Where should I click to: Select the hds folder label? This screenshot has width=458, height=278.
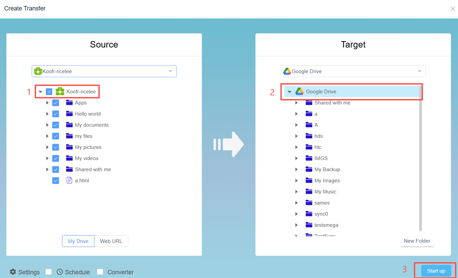(x=318, y=136)
